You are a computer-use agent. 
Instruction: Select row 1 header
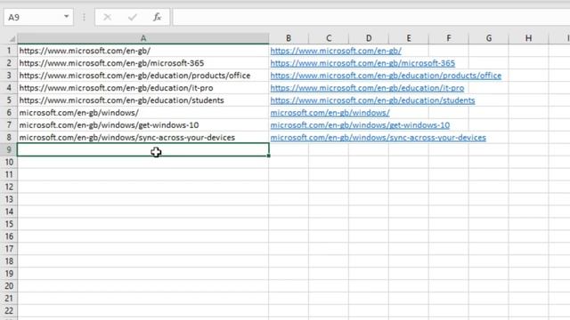point(9,51)
